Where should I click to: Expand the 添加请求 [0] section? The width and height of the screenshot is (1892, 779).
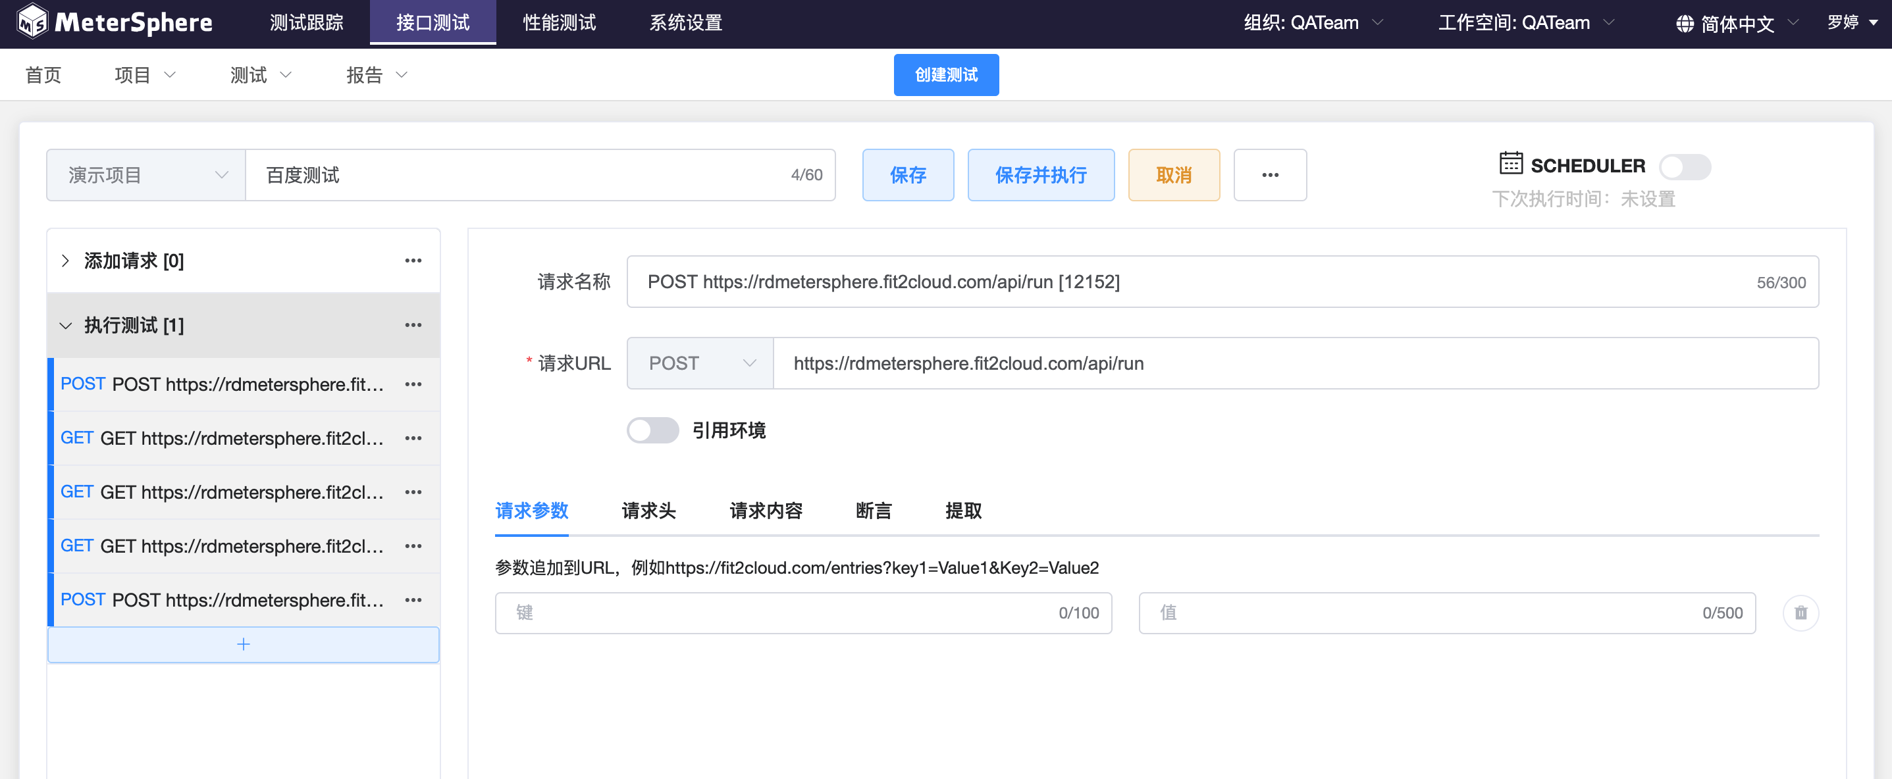[65, 261]
